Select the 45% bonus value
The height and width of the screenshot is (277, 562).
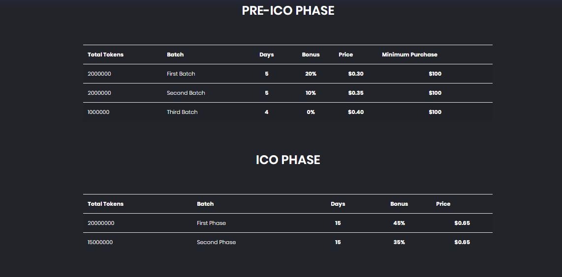(399, 223)
